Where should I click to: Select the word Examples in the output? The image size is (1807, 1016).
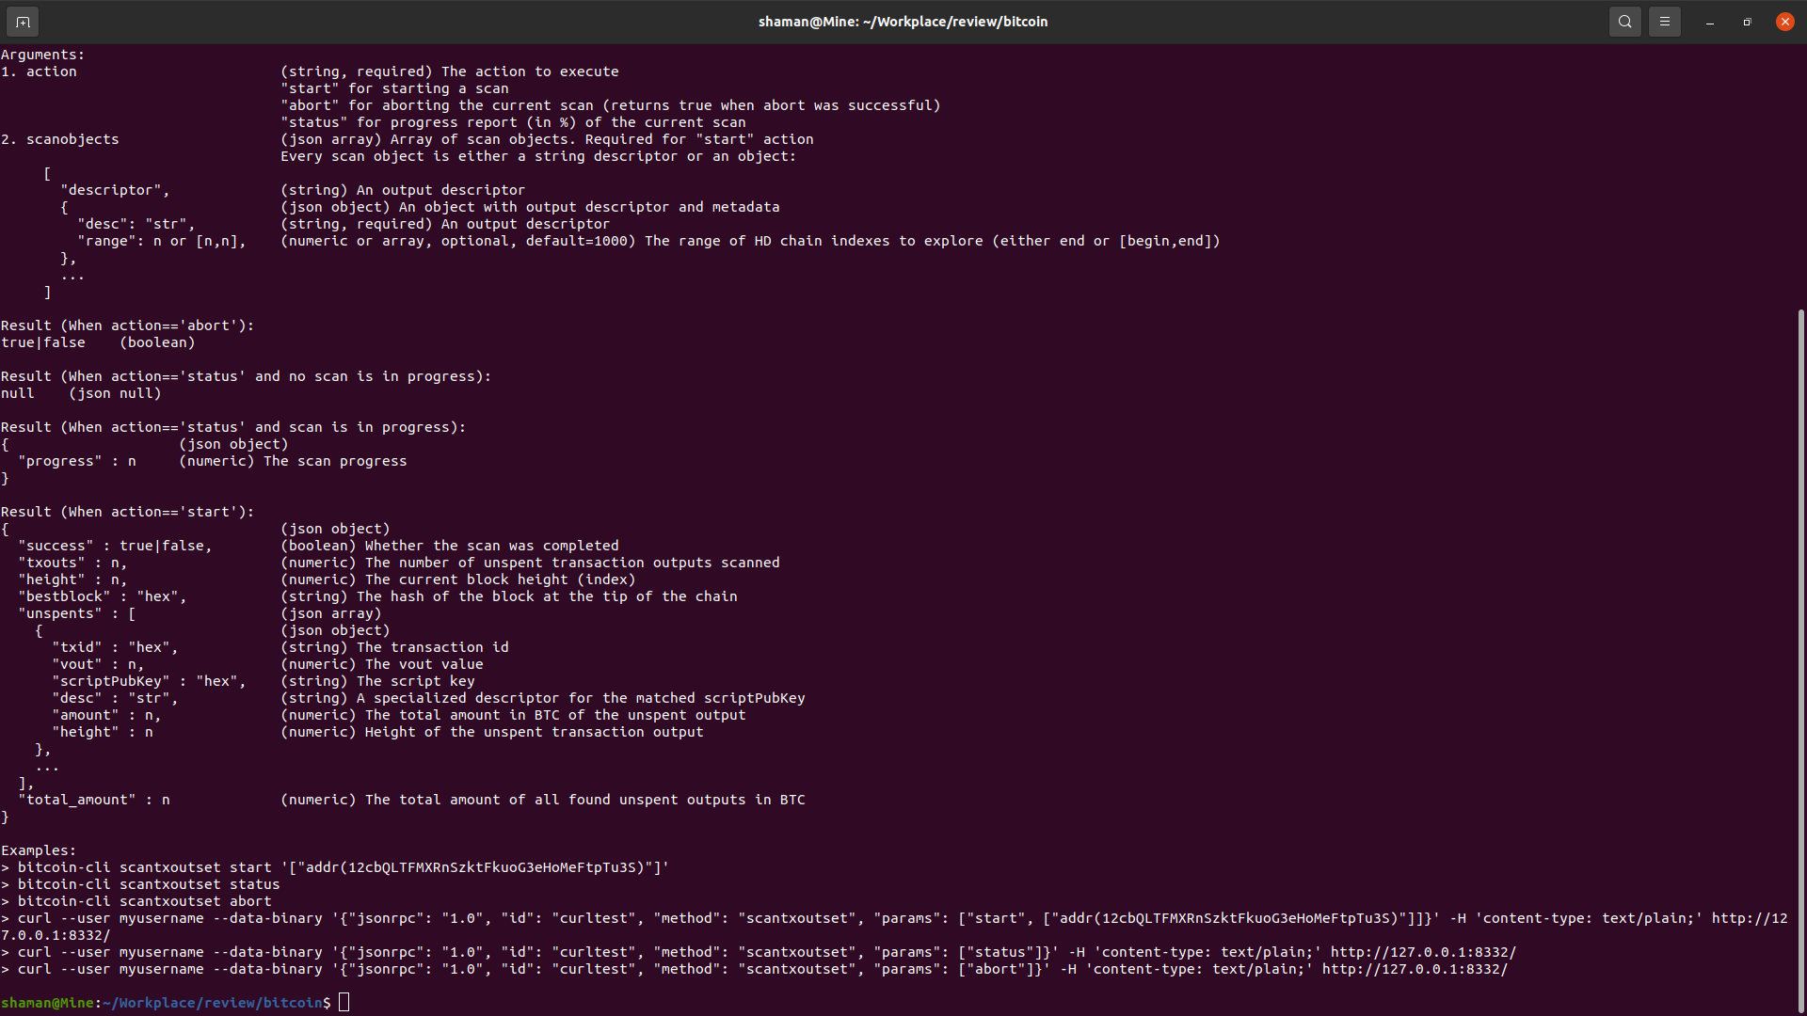(x=37, y=849)
